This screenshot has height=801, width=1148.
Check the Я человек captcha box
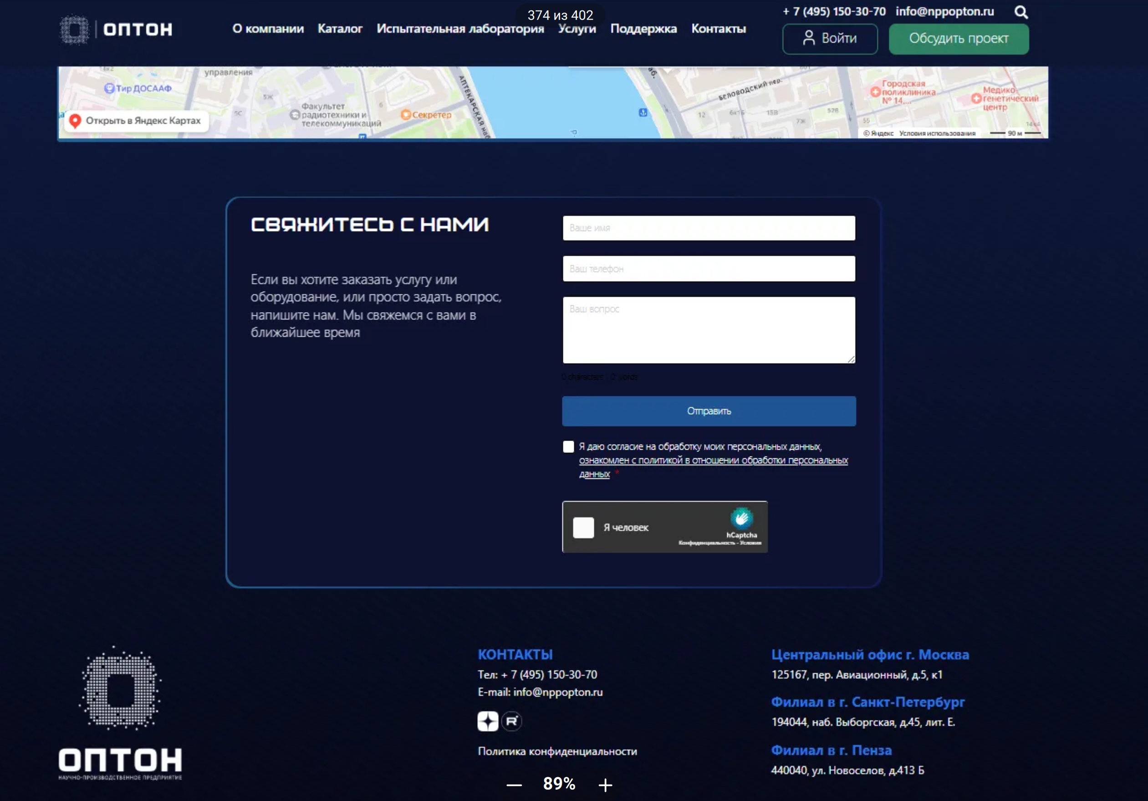pyautogui.click(x=583, y=527)
